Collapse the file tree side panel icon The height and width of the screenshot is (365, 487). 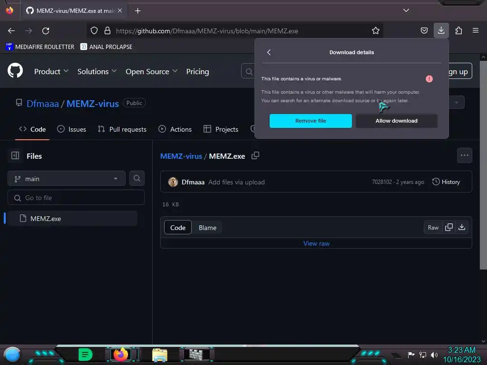15,155
